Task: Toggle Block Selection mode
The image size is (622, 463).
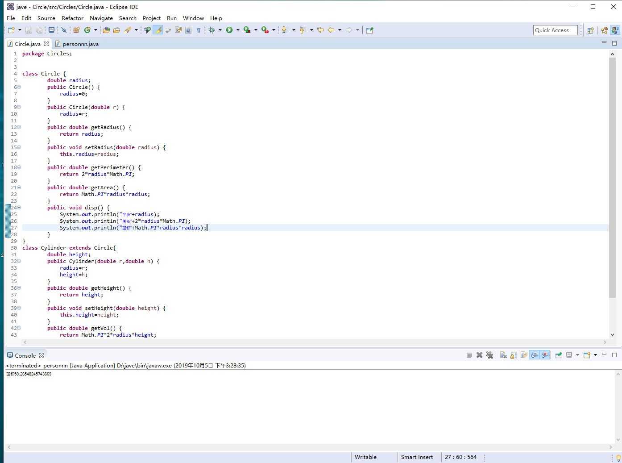Action: click(188, 30)
